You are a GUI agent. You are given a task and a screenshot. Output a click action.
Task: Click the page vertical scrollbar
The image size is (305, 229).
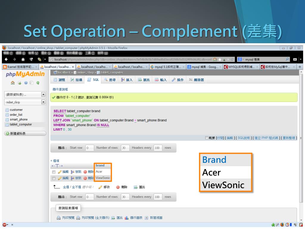tap(301, 138)
